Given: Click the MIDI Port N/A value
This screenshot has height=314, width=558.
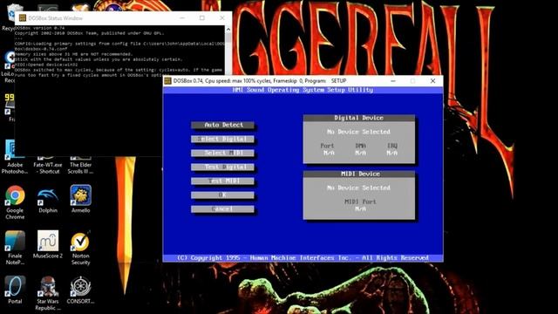Looking at the screenshot, I should tap(360, 208).
